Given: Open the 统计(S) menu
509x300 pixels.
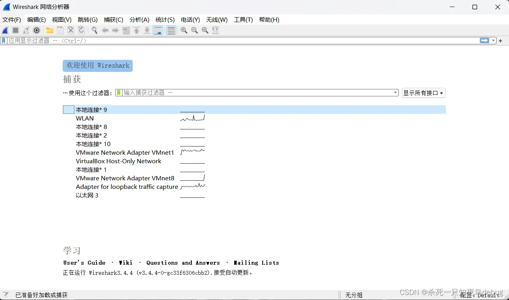Looking at the screenshot, I should (x=165, y=20).
